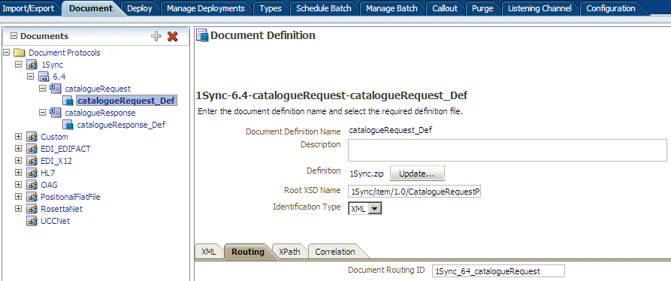Collapse the catalogueResponse tree node
Image resolution: width=671 pixels, height=281 pixels.
pos(42,113)
